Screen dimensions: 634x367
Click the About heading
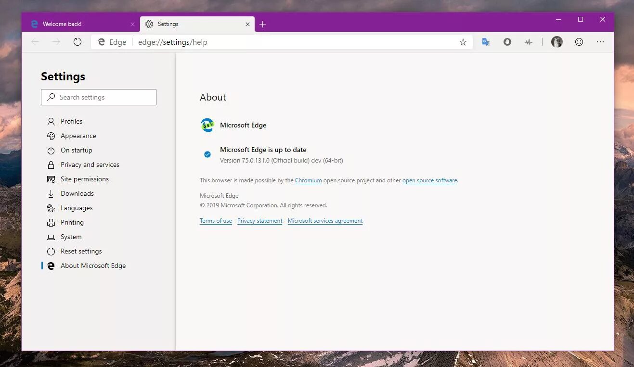(x=213, y=97)
